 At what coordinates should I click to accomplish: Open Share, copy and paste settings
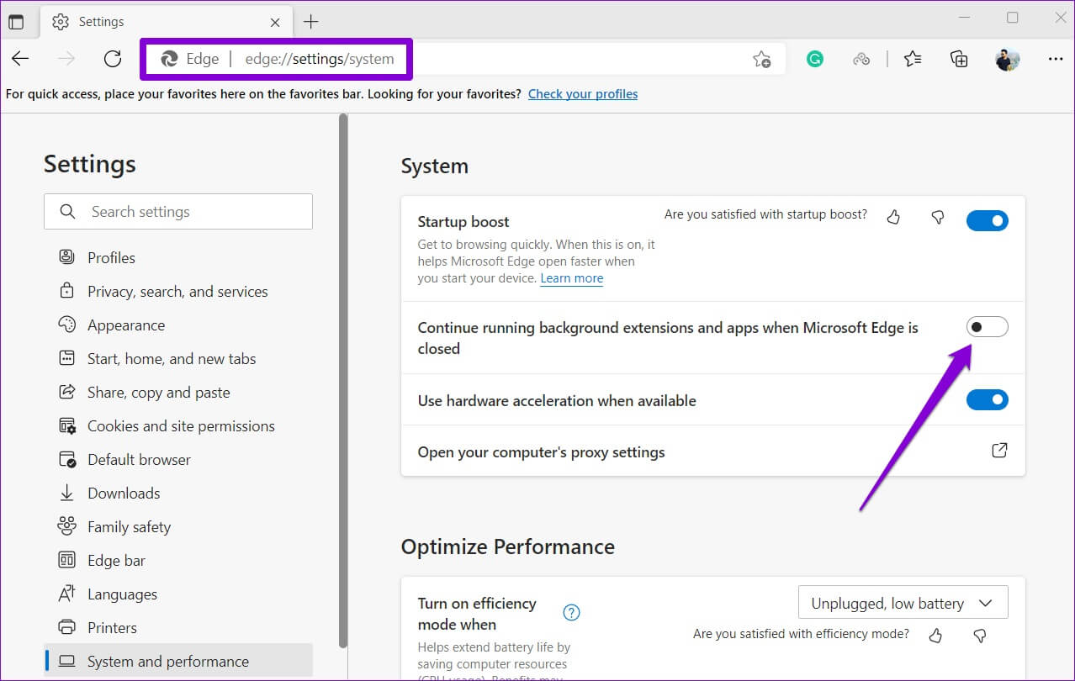[178, 392]
